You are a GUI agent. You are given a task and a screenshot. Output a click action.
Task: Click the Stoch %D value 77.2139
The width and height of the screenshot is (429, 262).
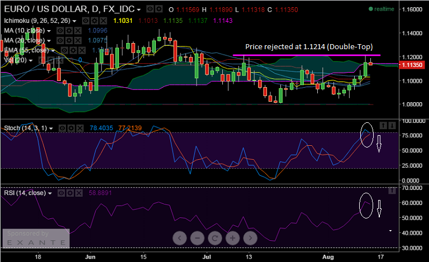(x=130, y=128)
